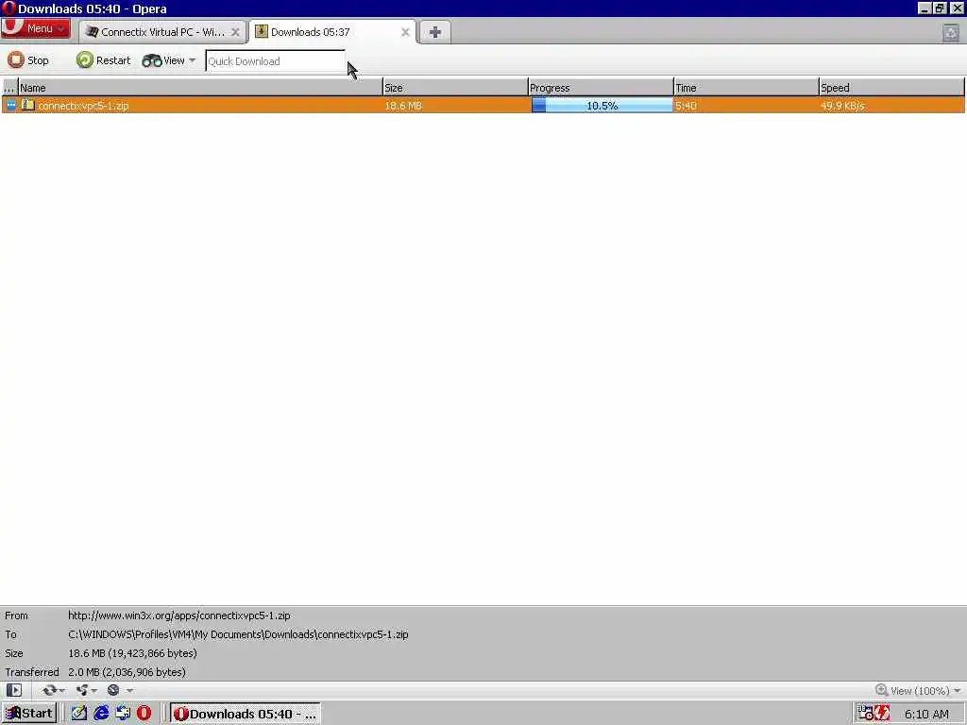
Task: Click the magnifier zoom icon in status bar
Action: point(881,690)
